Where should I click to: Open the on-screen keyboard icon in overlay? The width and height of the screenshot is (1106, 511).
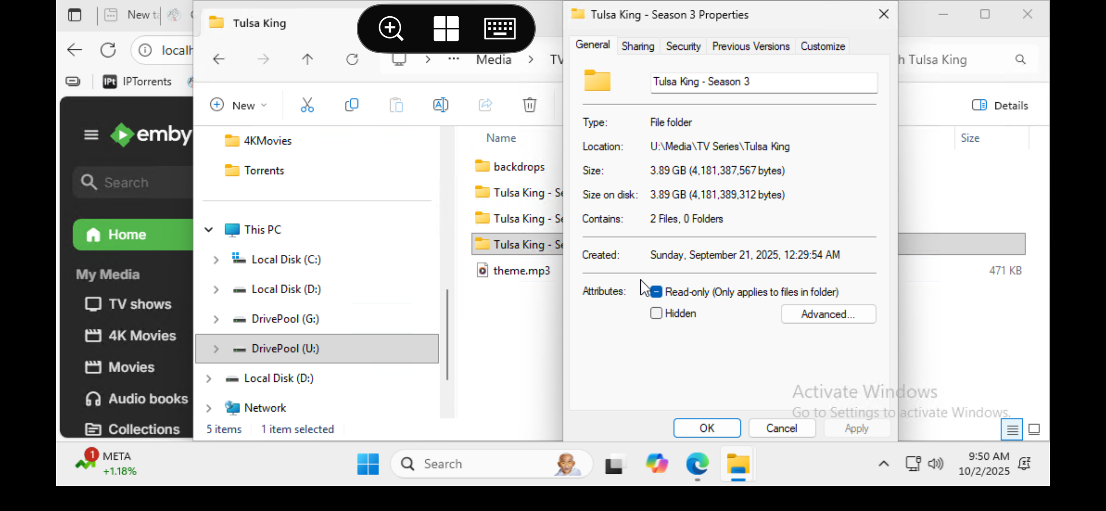[500, 29]
